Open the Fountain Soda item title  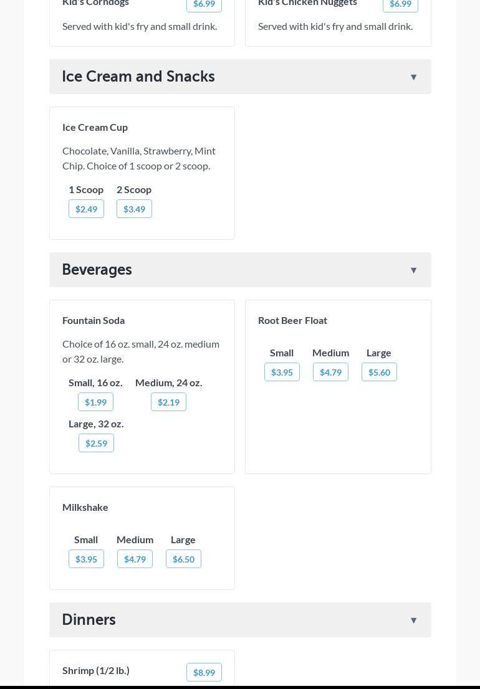(x=94, y=320)
